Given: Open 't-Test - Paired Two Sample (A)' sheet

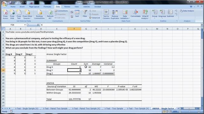Looking at the screenshot, I should point(86,108).
